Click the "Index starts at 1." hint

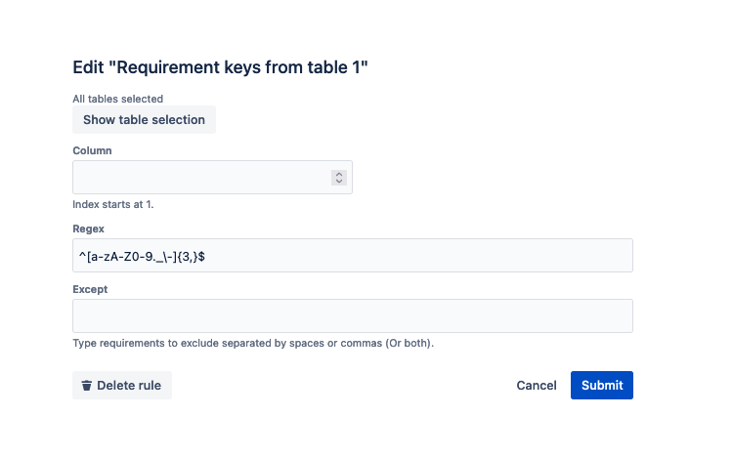[x=113, y=205]
